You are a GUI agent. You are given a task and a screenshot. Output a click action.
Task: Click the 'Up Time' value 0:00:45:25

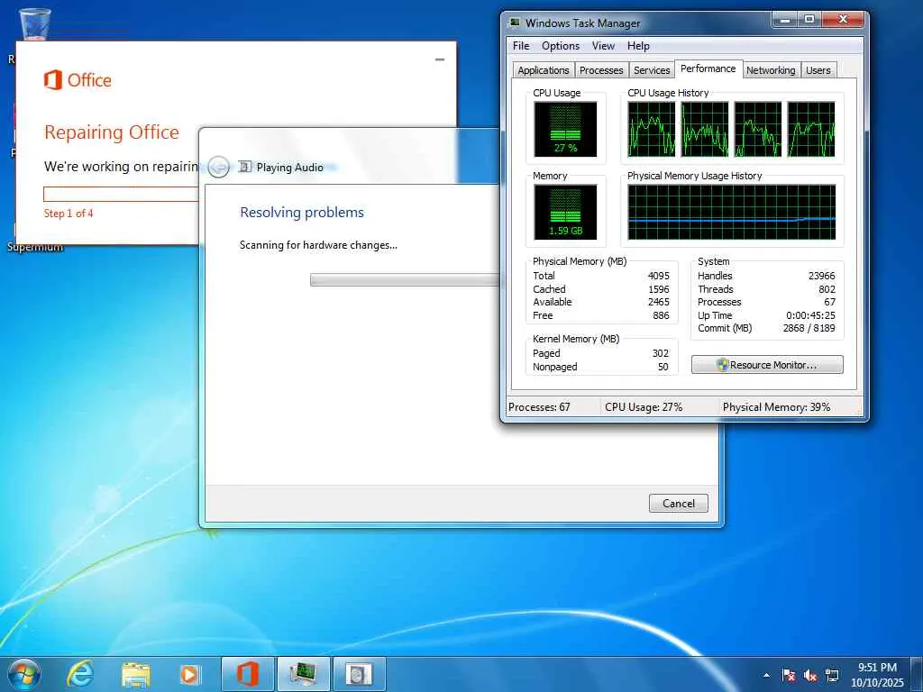(x=810, y=315)
